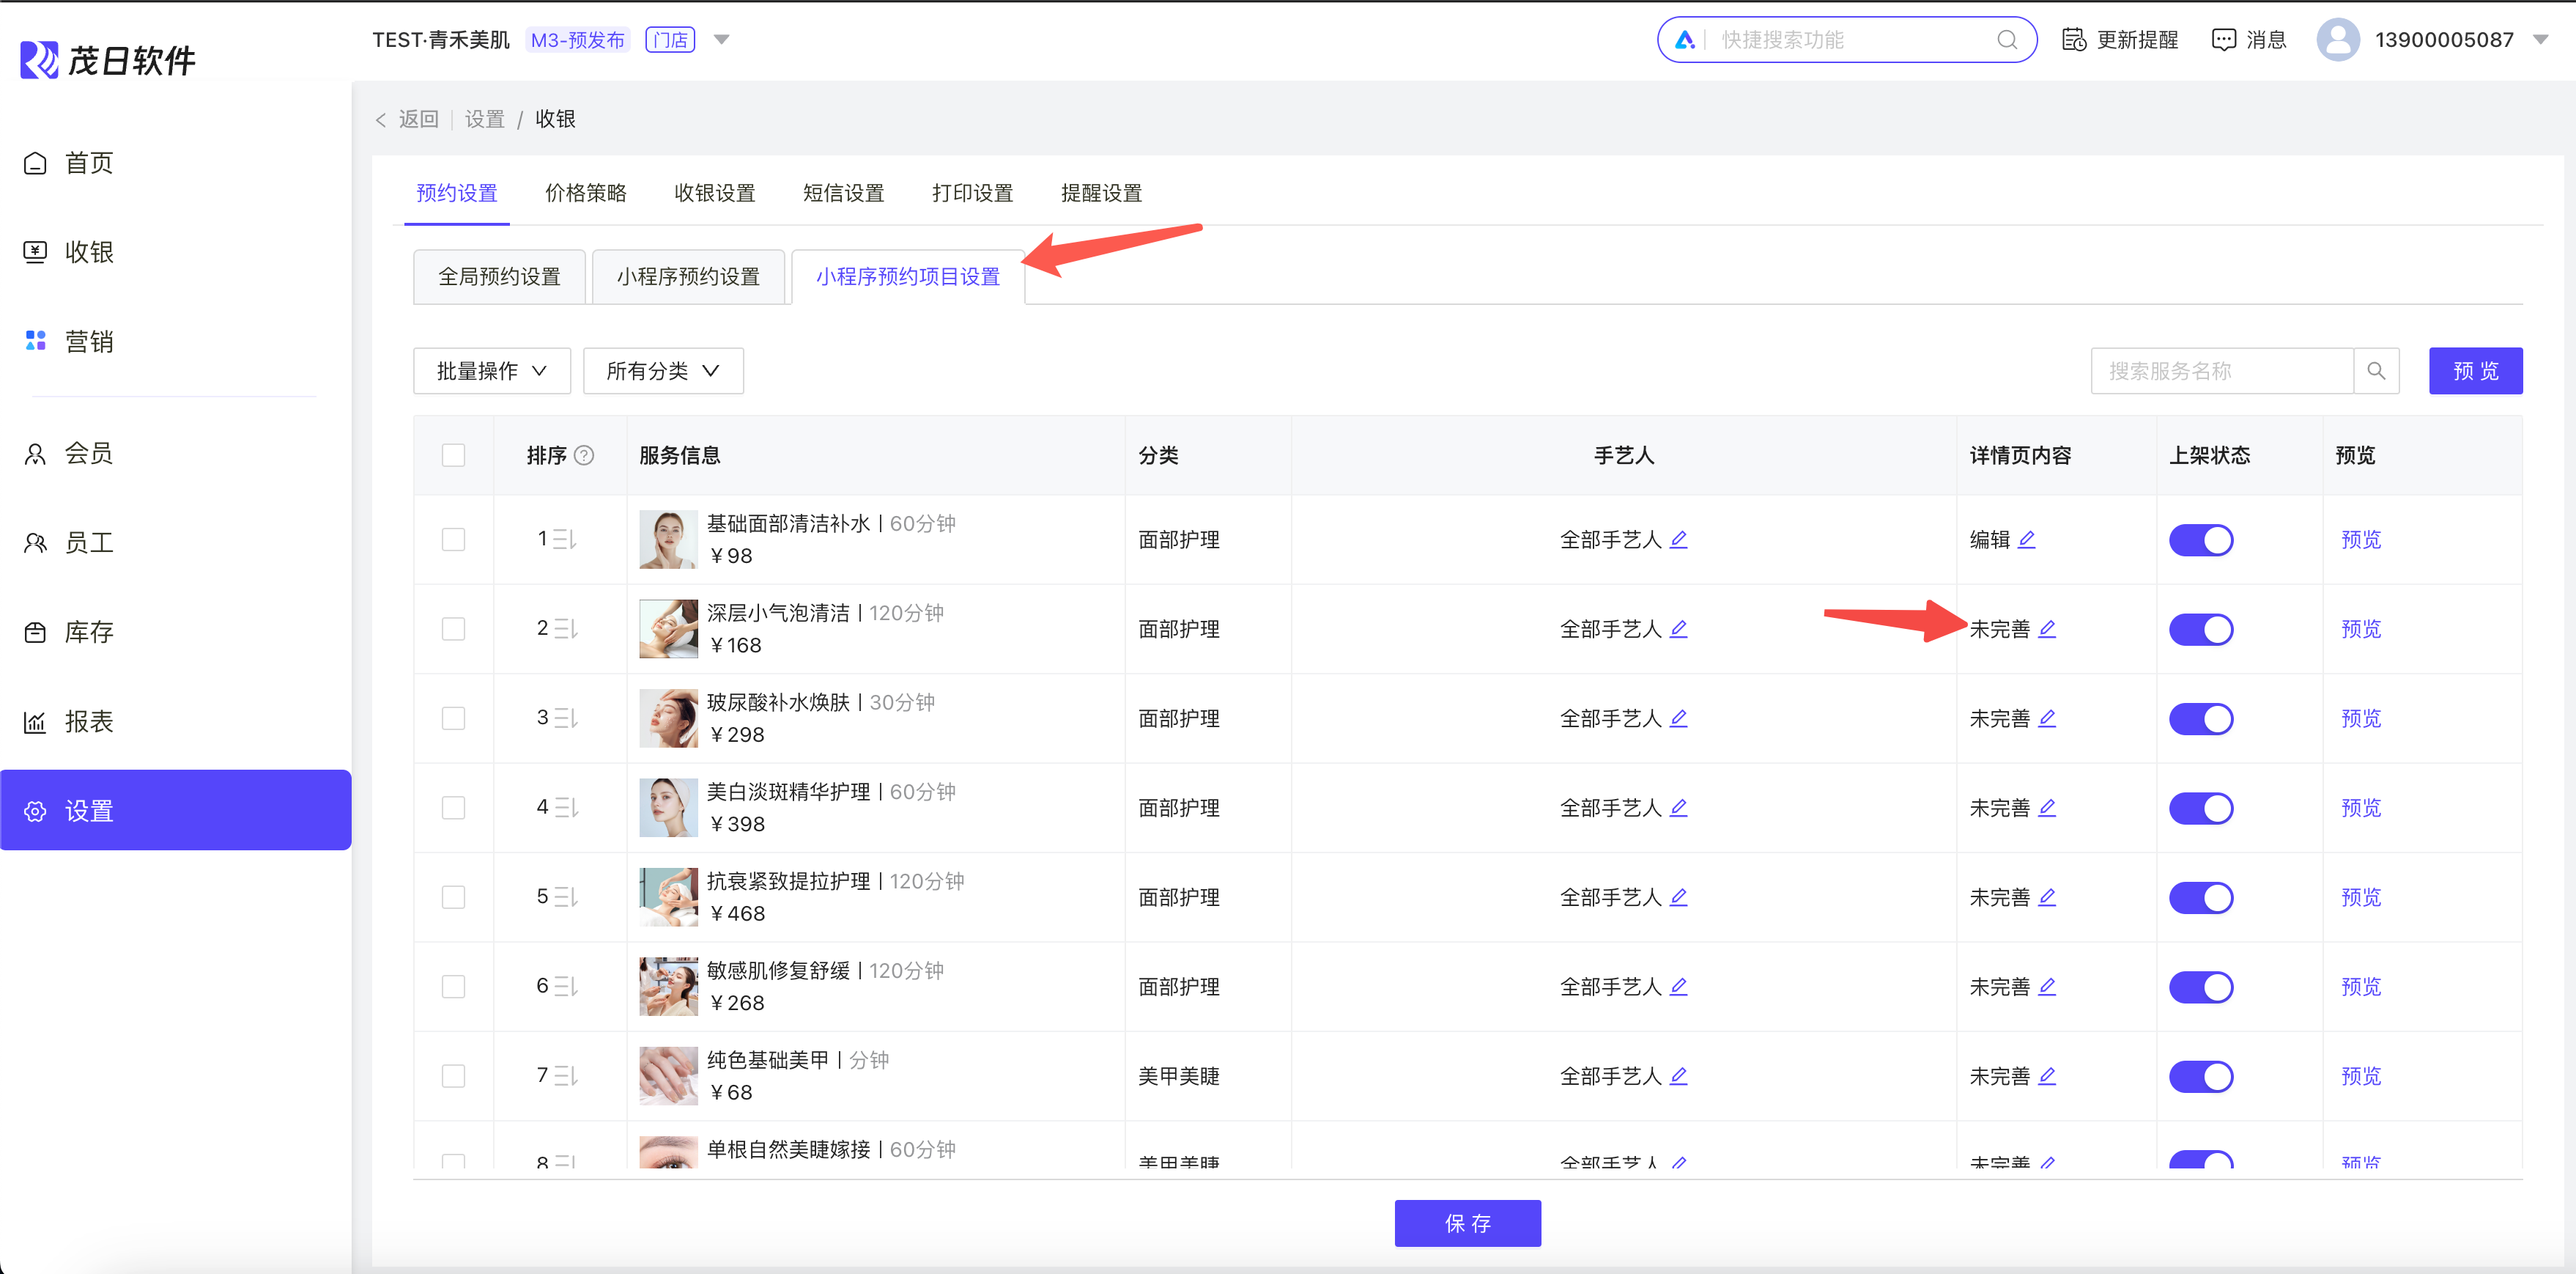Expand the store switcher arrow beside 门店
Screen dimensions: 2576x1274
pos(721,40)
